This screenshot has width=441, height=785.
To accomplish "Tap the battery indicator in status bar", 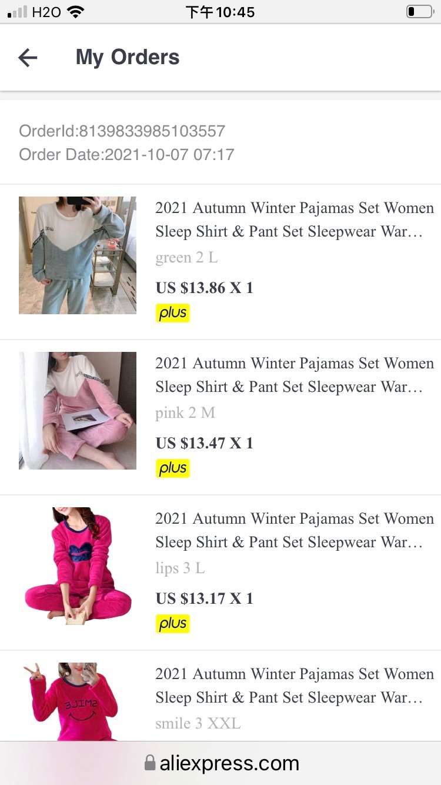I will [419, 12].
